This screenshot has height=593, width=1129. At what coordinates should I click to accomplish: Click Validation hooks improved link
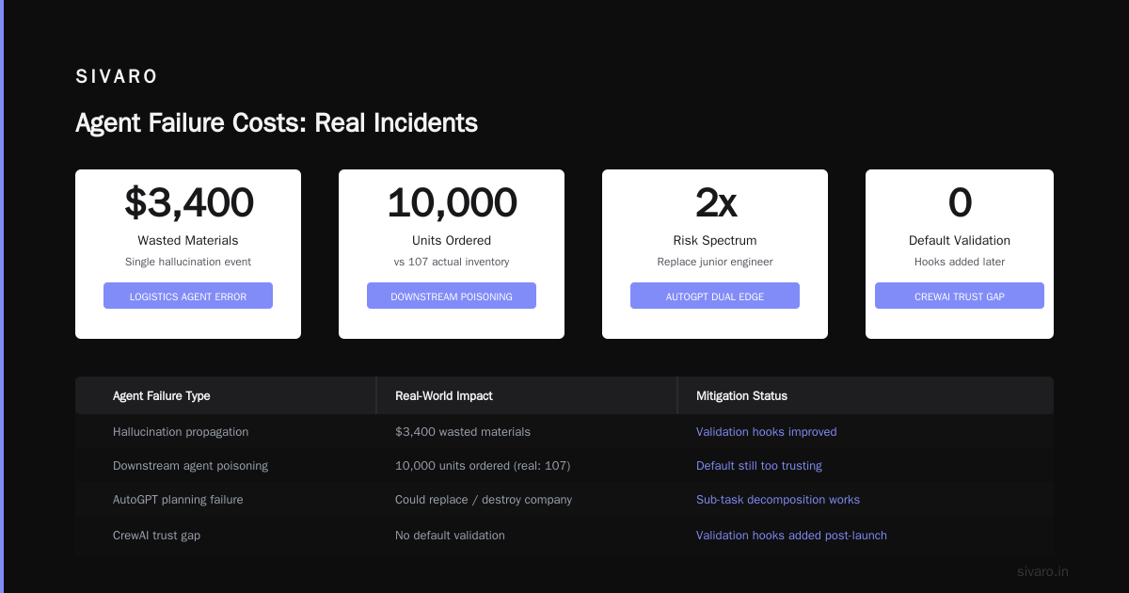[x=766, y=432]
